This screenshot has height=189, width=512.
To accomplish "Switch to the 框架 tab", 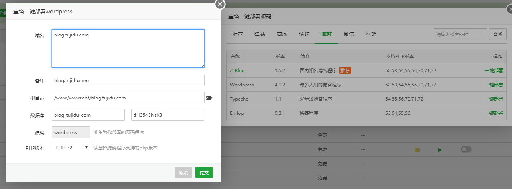I will (x=371, y=34).
